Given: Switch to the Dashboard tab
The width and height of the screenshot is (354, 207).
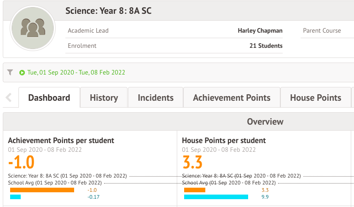Looking at the screenshot, I should coord(49,98).
